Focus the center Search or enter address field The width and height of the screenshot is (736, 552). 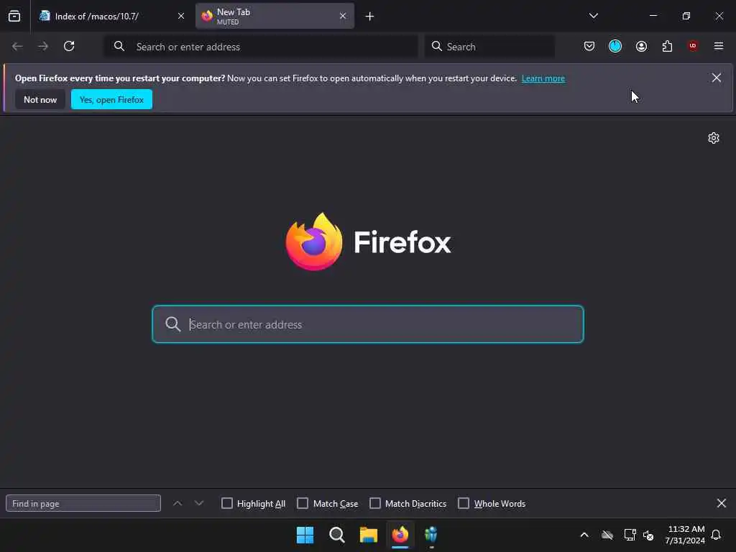coord(368,324)
